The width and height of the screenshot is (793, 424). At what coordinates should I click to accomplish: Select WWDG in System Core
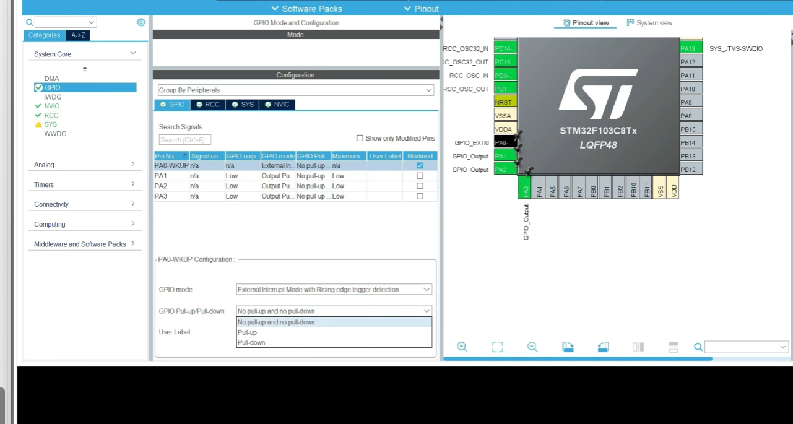pyautogui.click(x=55, y=134)
